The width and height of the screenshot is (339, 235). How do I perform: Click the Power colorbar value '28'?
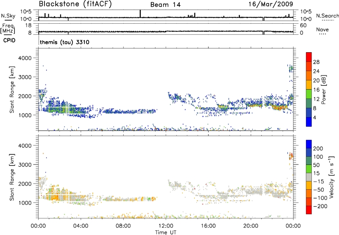click(316, 62)
